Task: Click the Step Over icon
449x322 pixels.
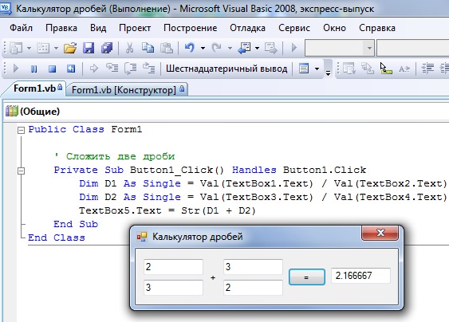Action: click(130, 69)
